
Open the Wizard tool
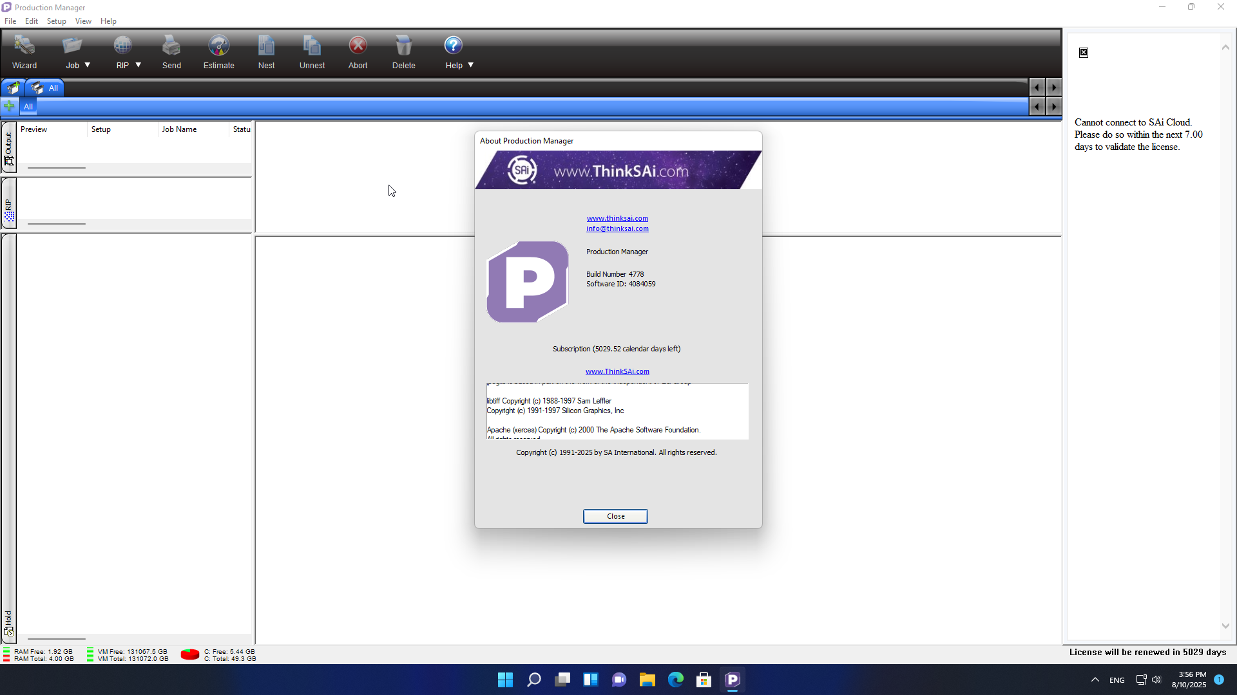(24, 51)
